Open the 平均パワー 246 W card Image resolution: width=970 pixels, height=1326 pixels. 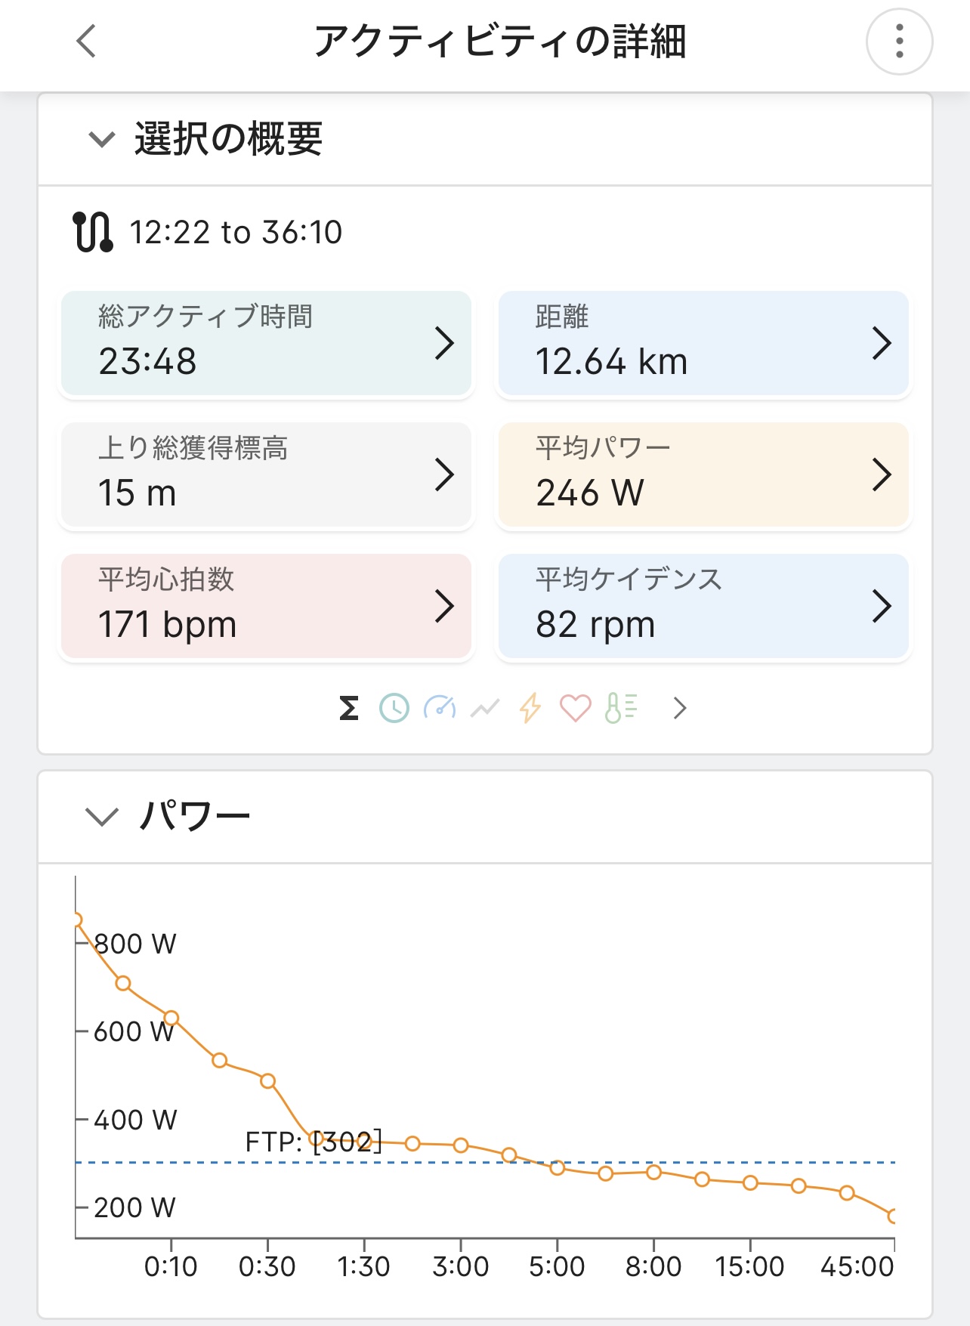click(703, 474)
